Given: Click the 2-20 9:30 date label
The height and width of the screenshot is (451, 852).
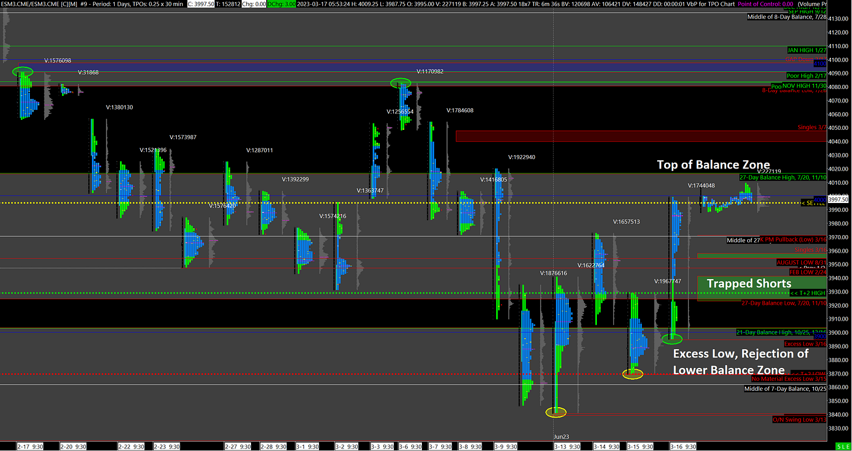Looking at the screenshot, I should tap(74, 446).
